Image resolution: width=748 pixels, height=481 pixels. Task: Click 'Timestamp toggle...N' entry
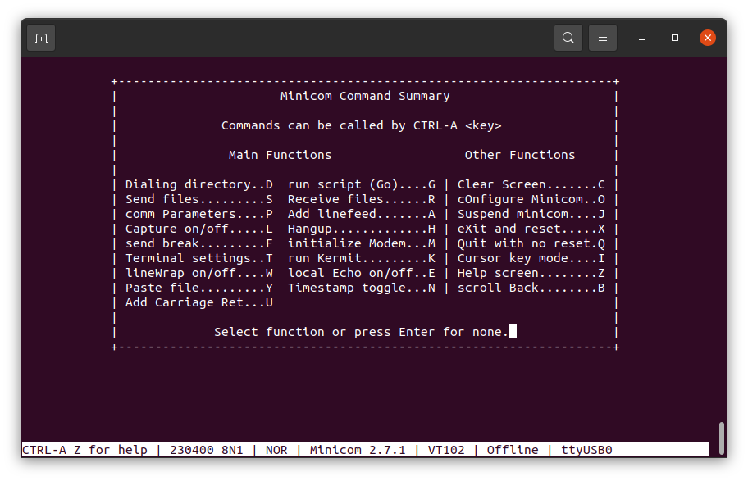362,288
